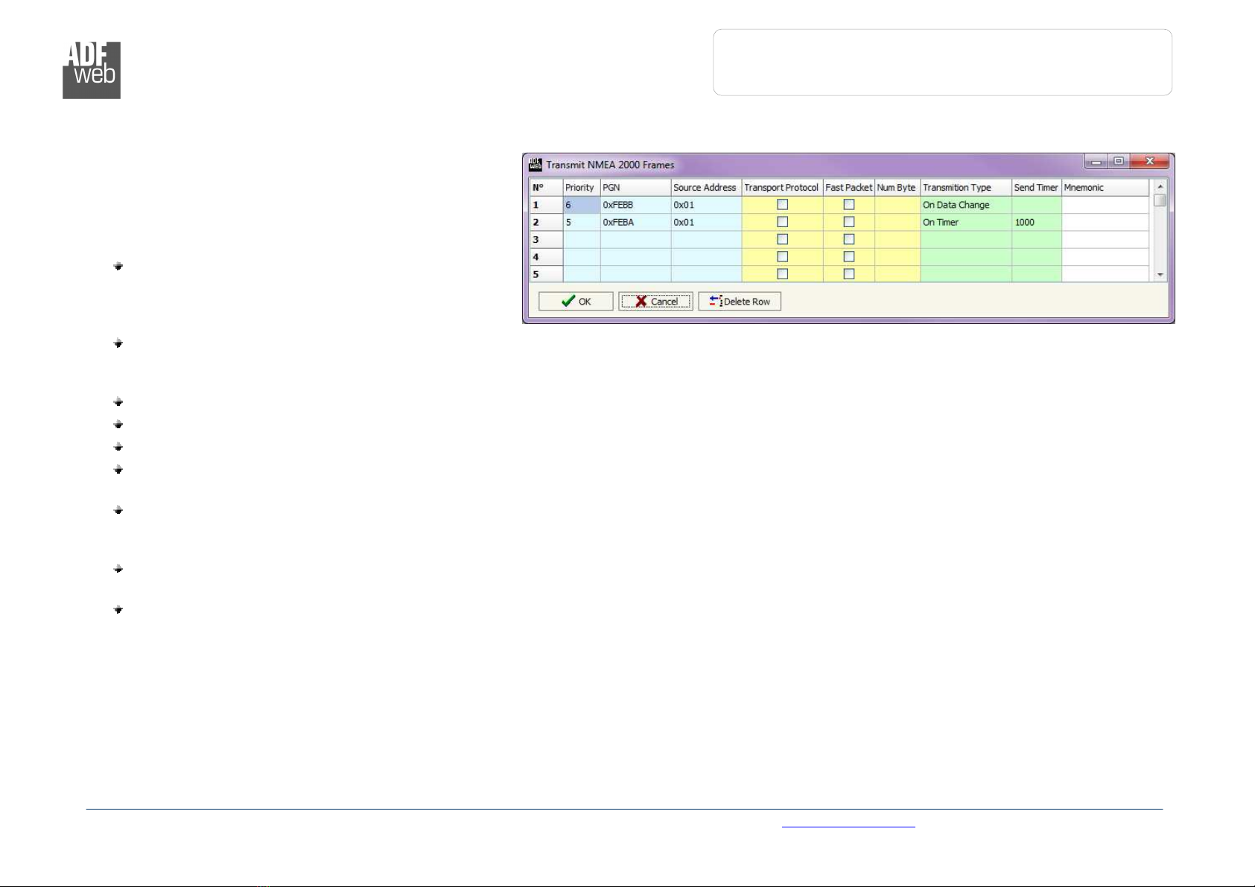Enable Fast Packet checkbox in row 4

[848, 256]
